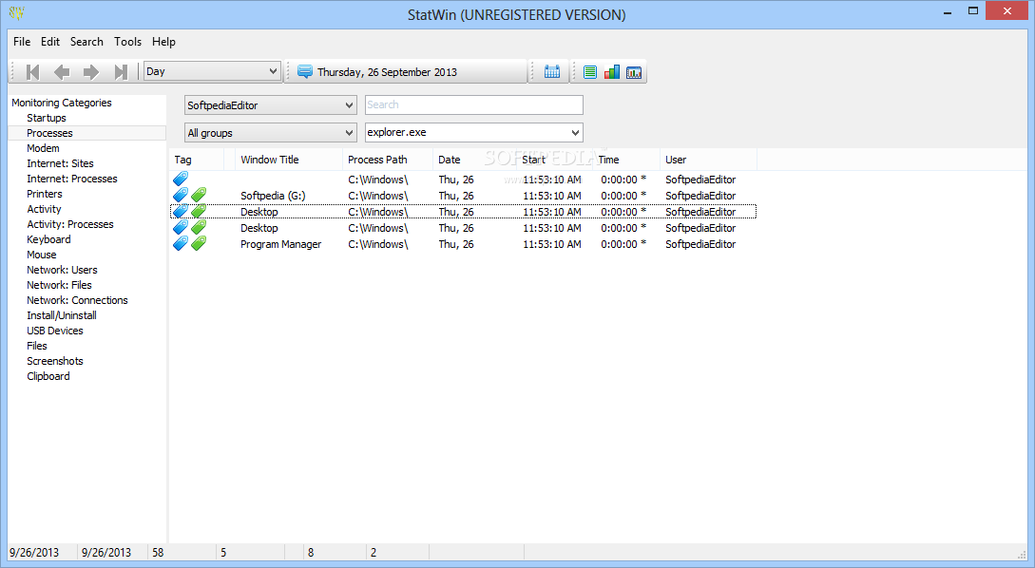
Task: Open the statistics window chart icon
Action: click(634, 72)
